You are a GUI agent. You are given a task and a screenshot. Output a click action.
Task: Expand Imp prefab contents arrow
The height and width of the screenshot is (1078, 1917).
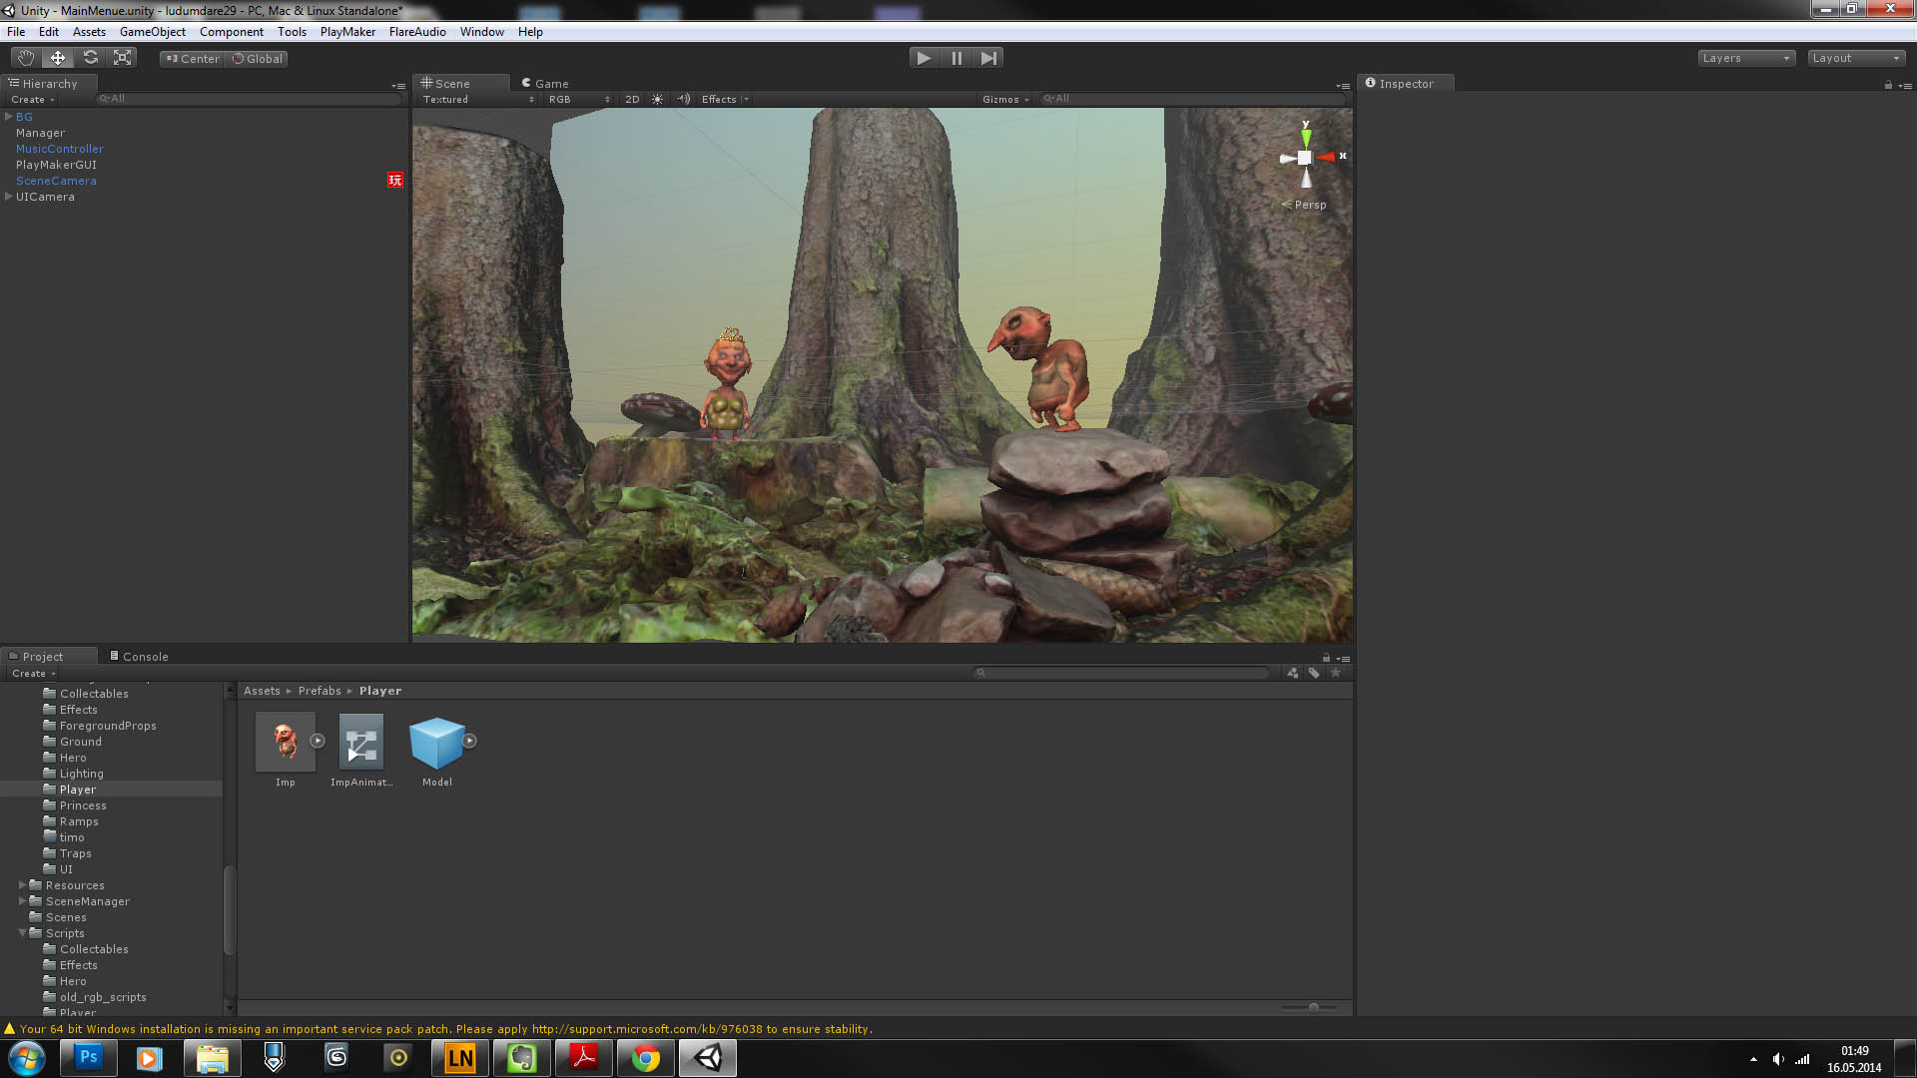pyautogui.click(x=318, y=741)
